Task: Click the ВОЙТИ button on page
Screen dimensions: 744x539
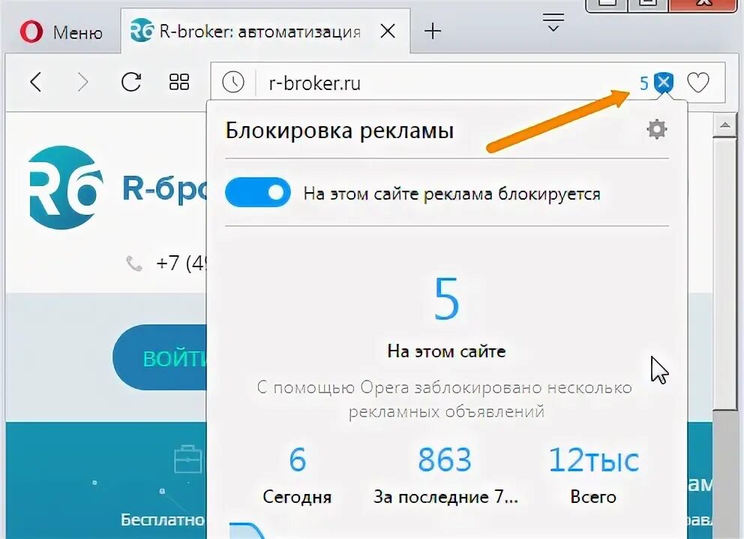Action: point(160,358)
